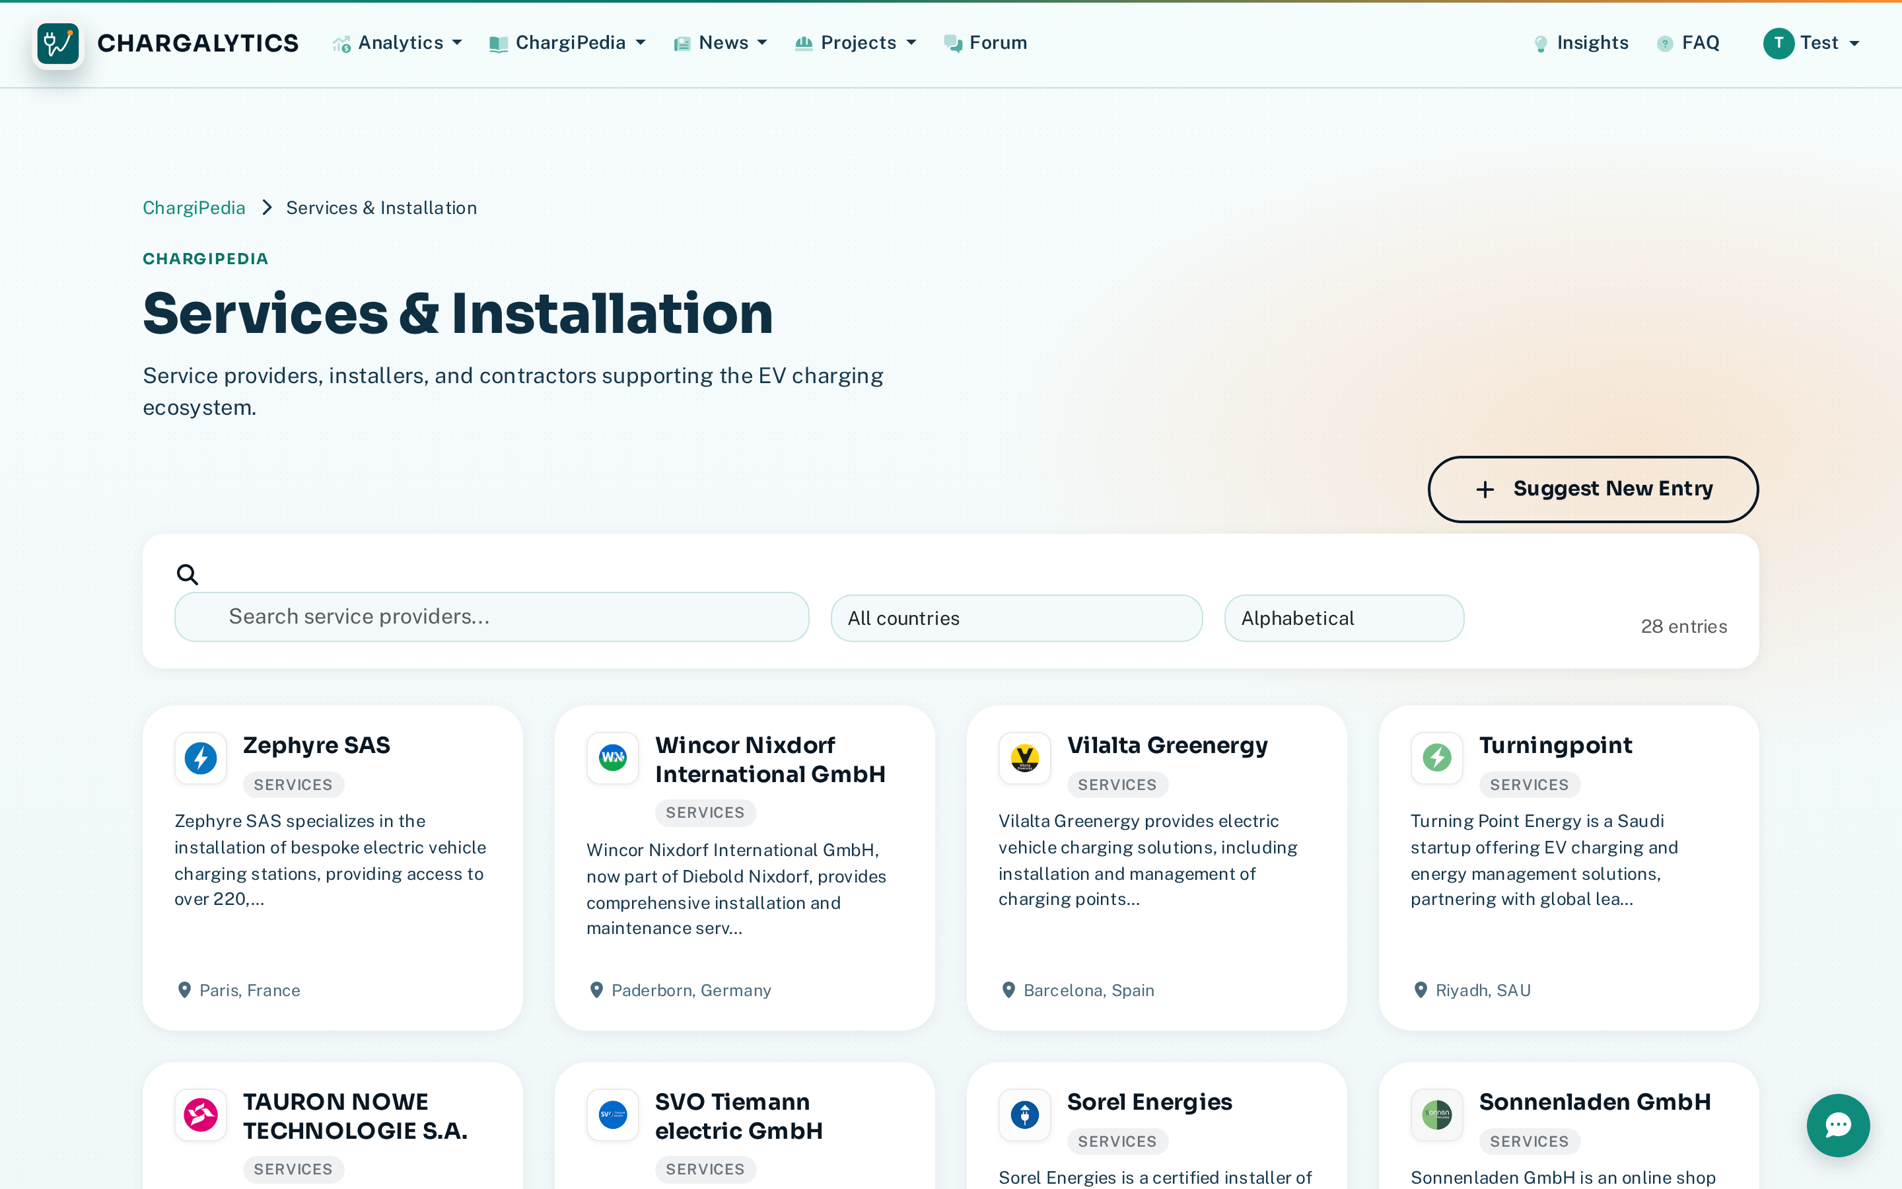Open the Insights page
The height and width of the screenshot is (1189, 1902).
tap(1581, 43)
